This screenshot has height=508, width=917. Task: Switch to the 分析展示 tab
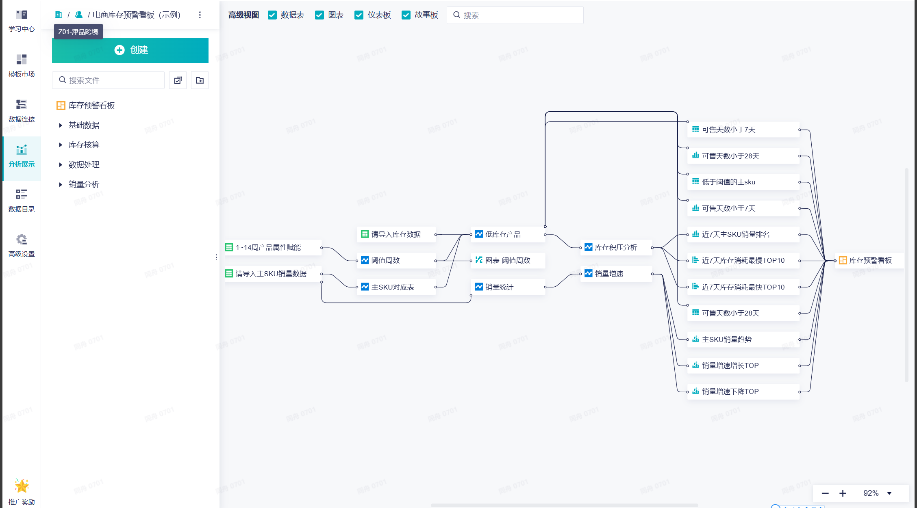(22, 155)
